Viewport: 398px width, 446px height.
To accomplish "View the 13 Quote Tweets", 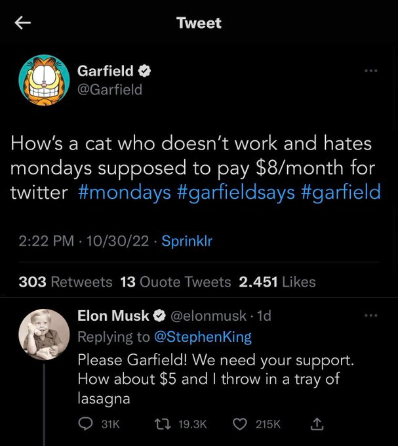I will pos(176,282).
